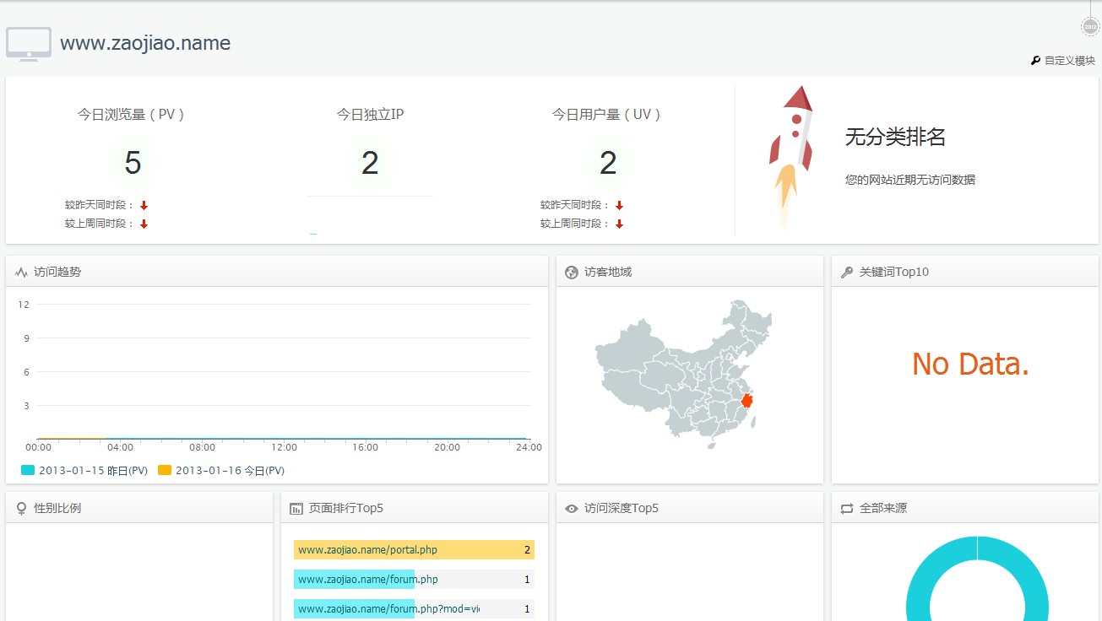Open www.zaojiao.name/forum.php?mod=vi page row

coord(414,608)
